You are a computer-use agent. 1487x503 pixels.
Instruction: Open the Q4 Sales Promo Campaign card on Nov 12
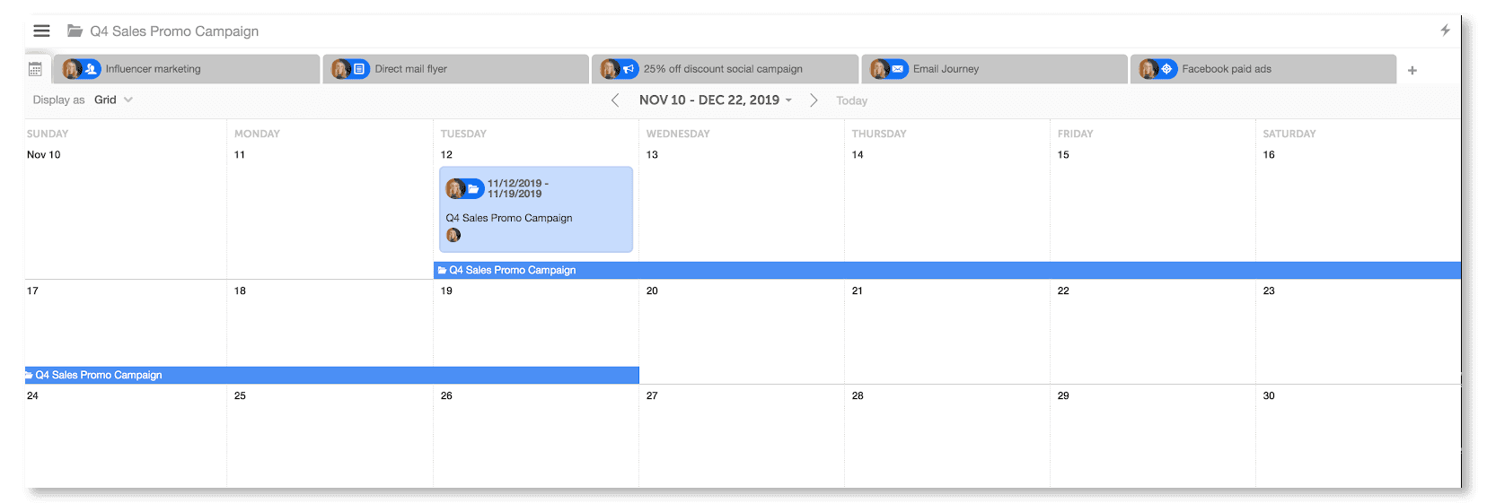(535, 218)
